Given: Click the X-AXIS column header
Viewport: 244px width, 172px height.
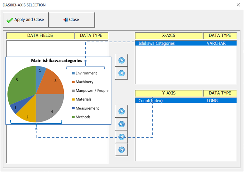Looking at the screenshot, I should click(169, 35).
